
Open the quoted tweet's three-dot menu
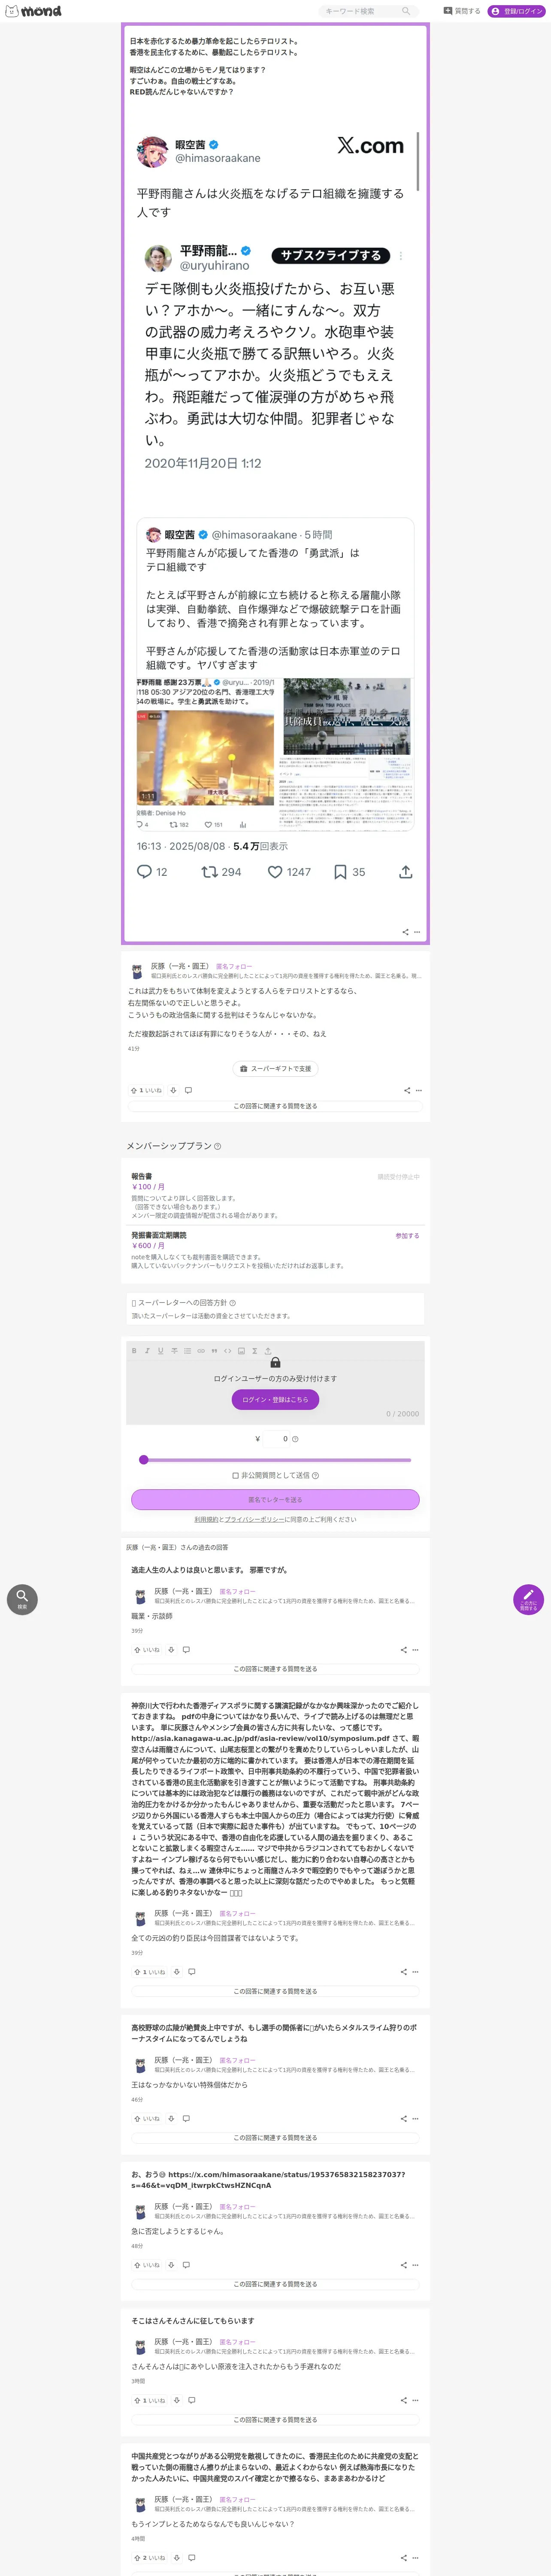401,256
